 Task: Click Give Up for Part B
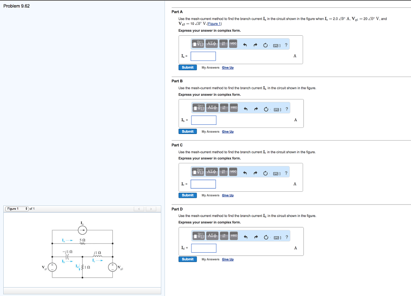228,131
